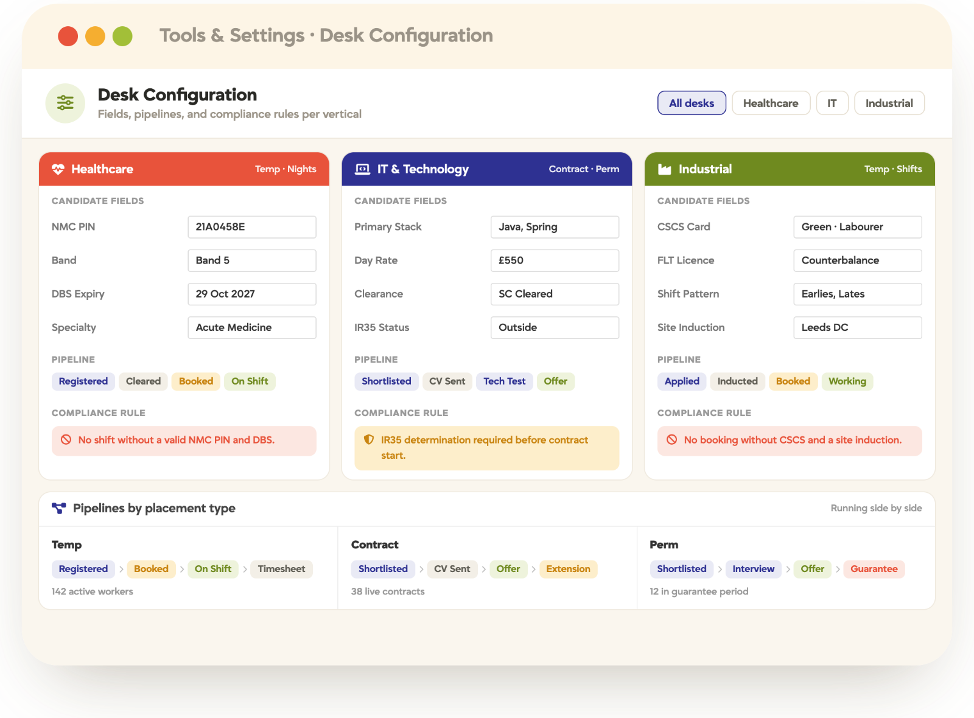The width and height of the screenshot is (974, 718).
Task: Select the All desks filter
Action: (692, 103)
